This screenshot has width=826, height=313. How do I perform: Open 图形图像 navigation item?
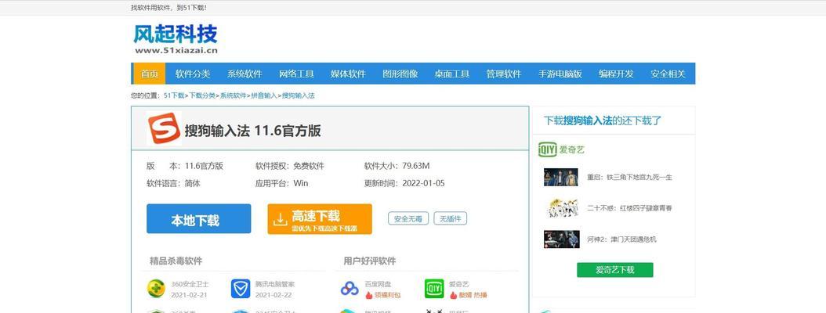(x=400, y=74)
